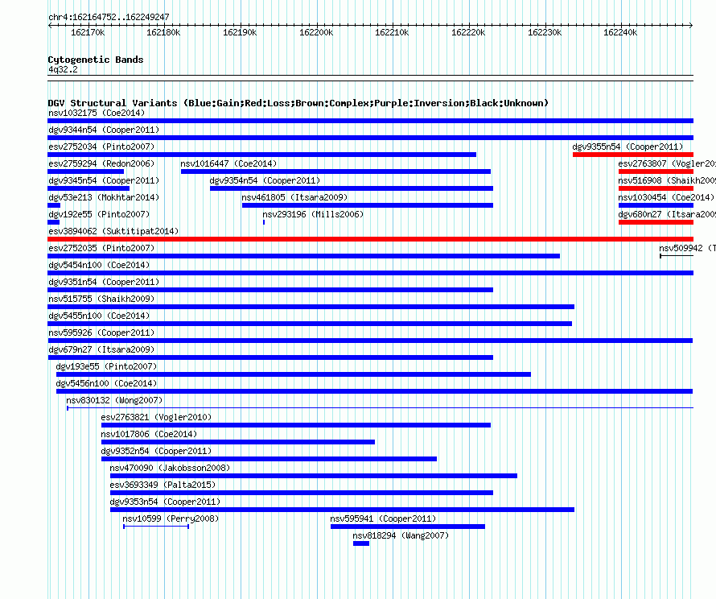
Task: Click the esv2759294 short blue bar
Action: tap(86, 171)
